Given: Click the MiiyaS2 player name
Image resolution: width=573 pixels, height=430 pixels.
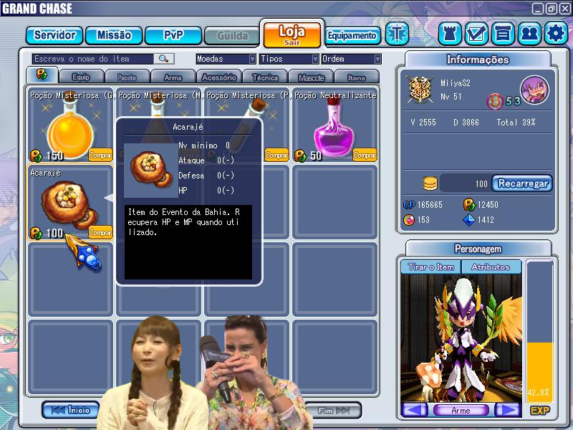Looking at the screenshot, I should [455, 83].
